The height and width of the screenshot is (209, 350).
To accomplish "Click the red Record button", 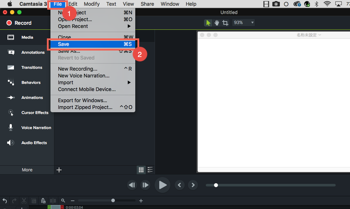I will [19, 23].
